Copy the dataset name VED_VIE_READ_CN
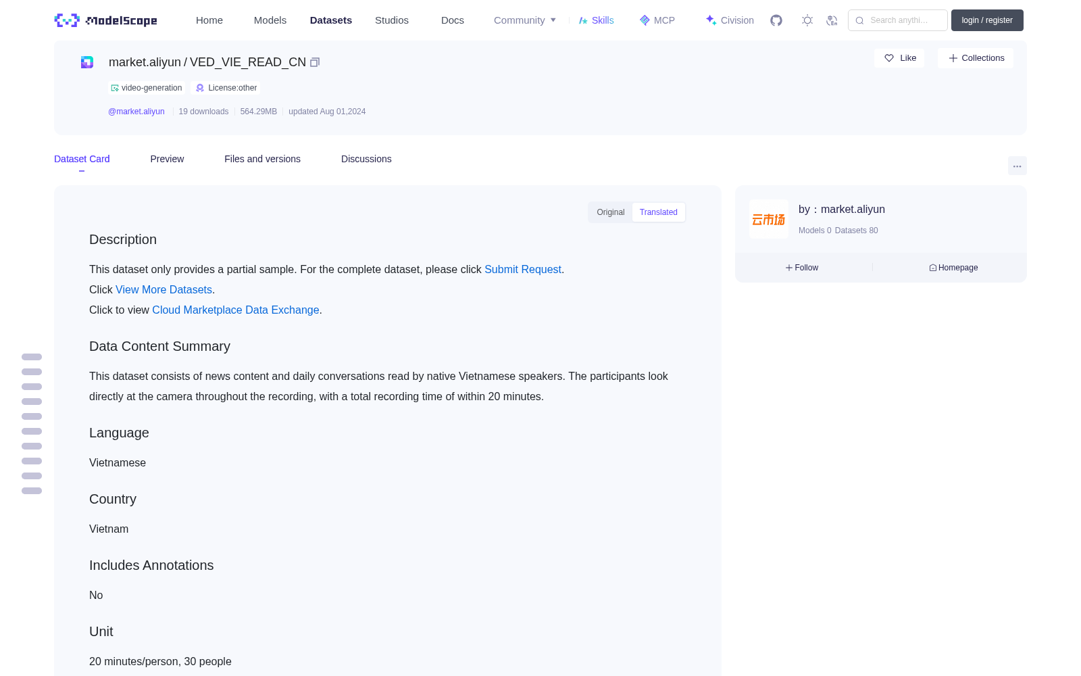Viewport: 1081px width, 676px height. click(x=315, y=62)
